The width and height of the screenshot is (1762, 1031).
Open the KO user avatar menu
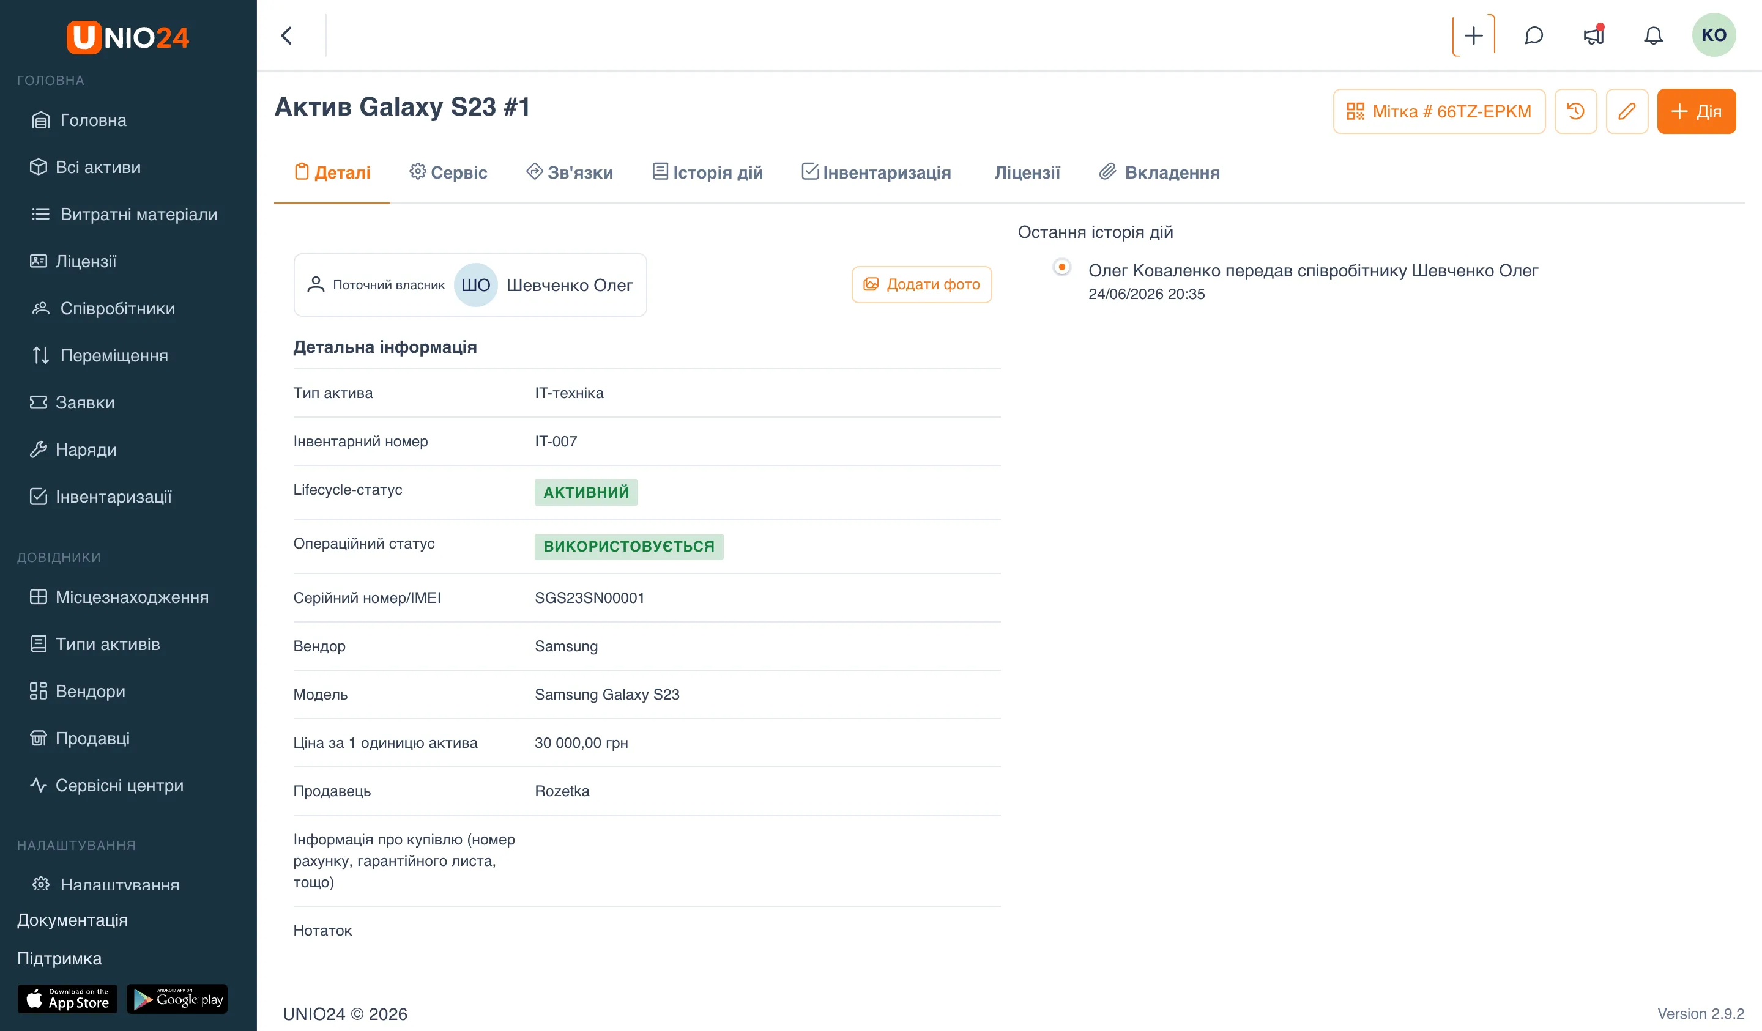click(x=1713, y=35)
